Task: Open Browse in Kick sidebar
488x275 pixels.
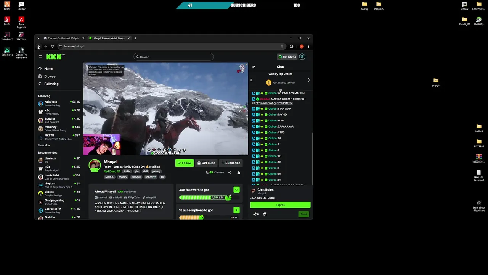Action: [47, 76]
